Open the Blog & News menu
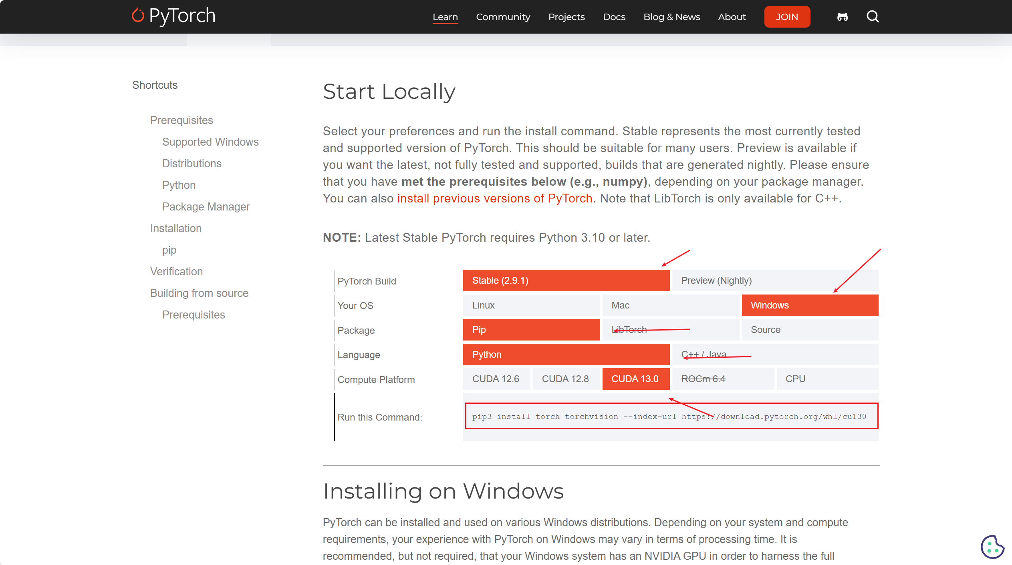The height and width of the screenshot is (565, 1012). click(x=671, y=17)
